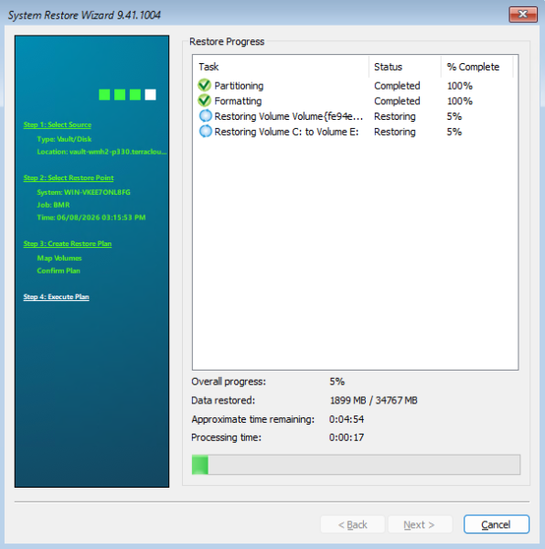Viewport: 545px width, 549px height.
Task: Click approximate time remaining 0:04:54 value
Action: pos(347,419)
